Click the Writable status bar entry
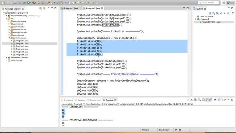The height and width of the screenshot is (133, 236). [x=145, y=130]
